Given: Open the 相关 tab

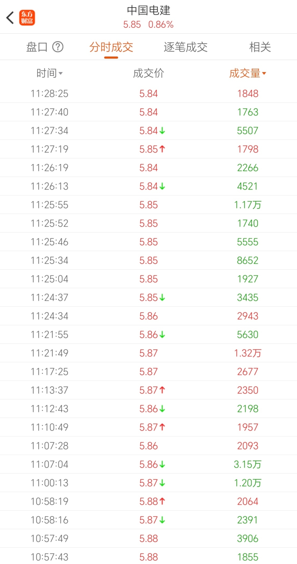Looking at the screenshot, I should (260, 47).
